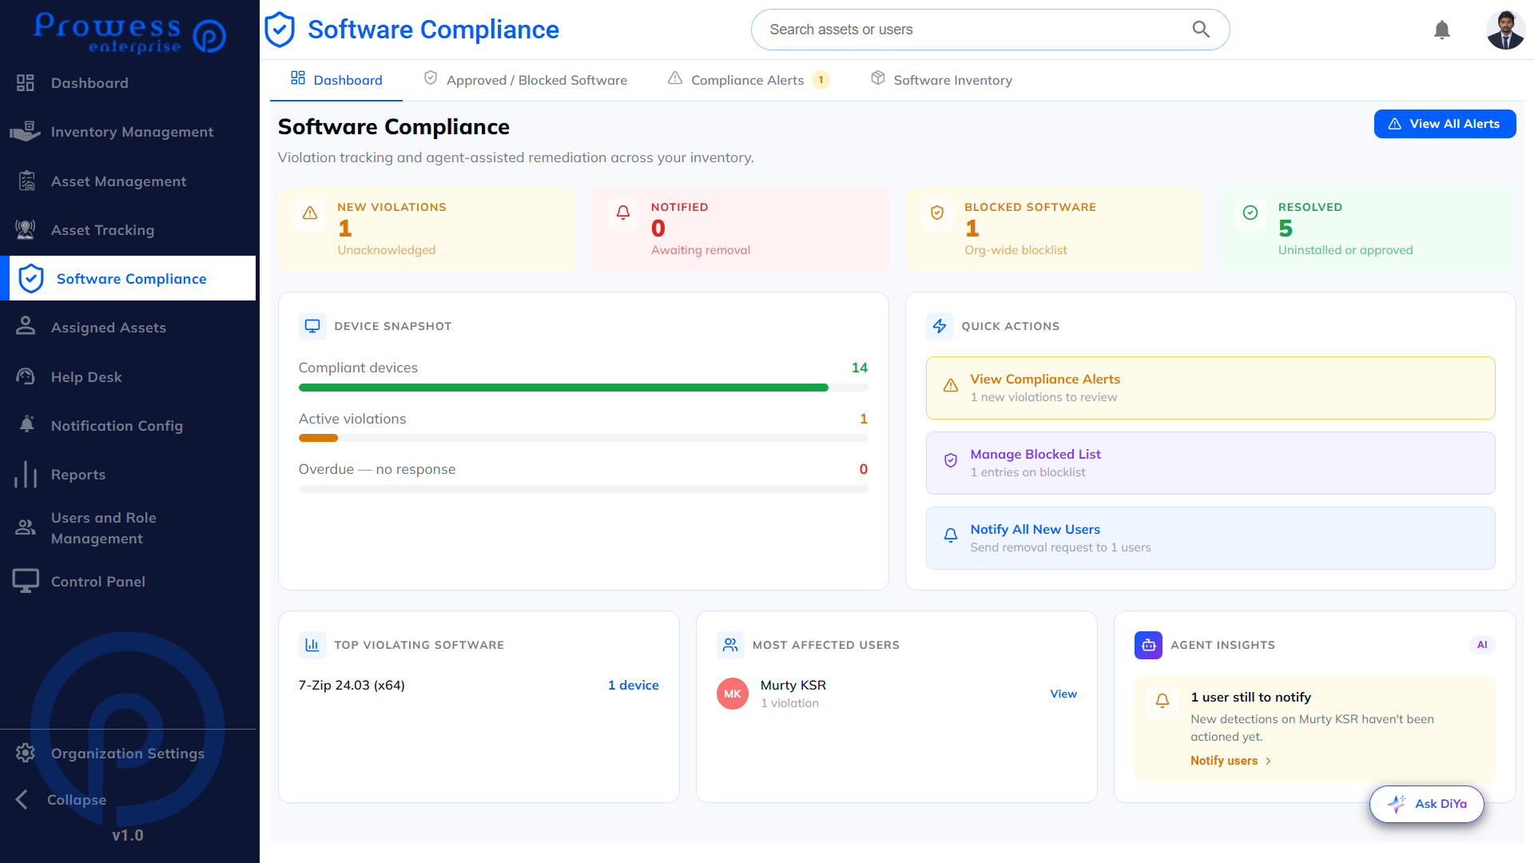
Task: Open the Notified card
Action: pyautogui.click(x=740, y=229)
